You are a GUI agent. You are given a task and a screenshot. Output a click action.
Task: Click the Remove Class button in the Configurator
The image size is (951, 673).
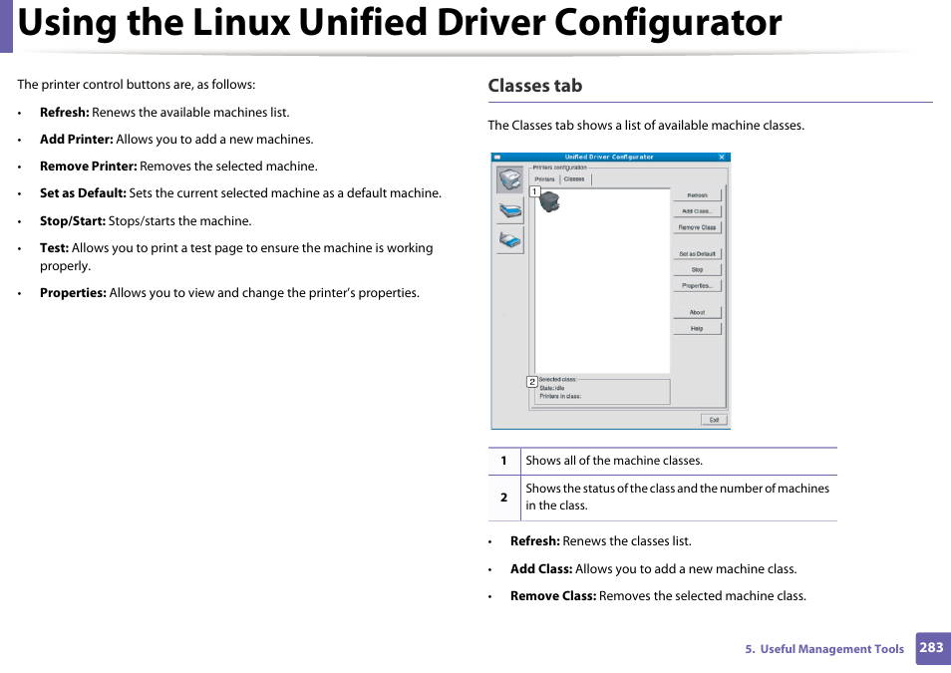697,227
